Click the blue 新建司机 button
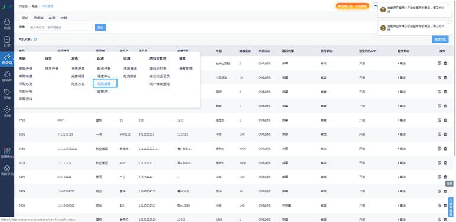 click(x=440, y=40)
